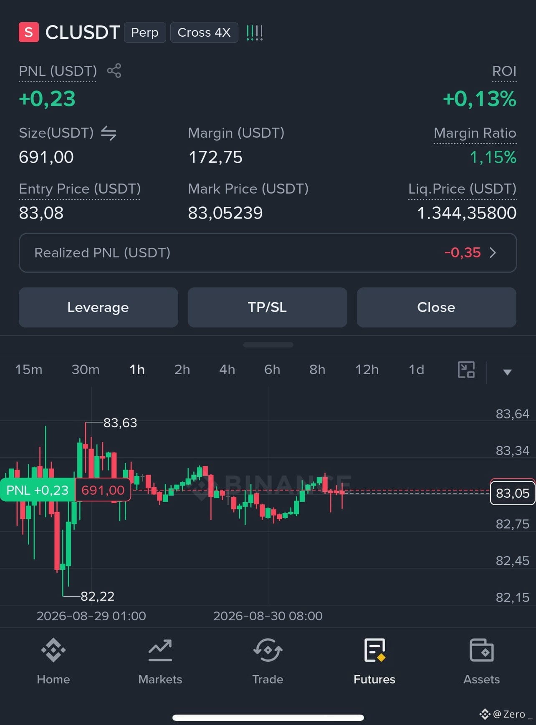Open the Assets tab icon
The image size is (536, 725).
[482, 650]
